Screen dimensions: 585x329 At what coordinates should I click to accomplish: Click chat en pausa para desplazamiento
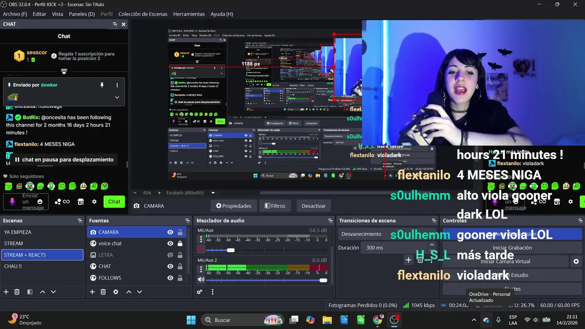(x=64, y=159)
